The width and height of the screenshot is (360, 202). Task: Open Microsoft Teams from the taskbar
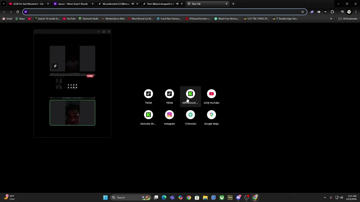(x=172, y=198)
